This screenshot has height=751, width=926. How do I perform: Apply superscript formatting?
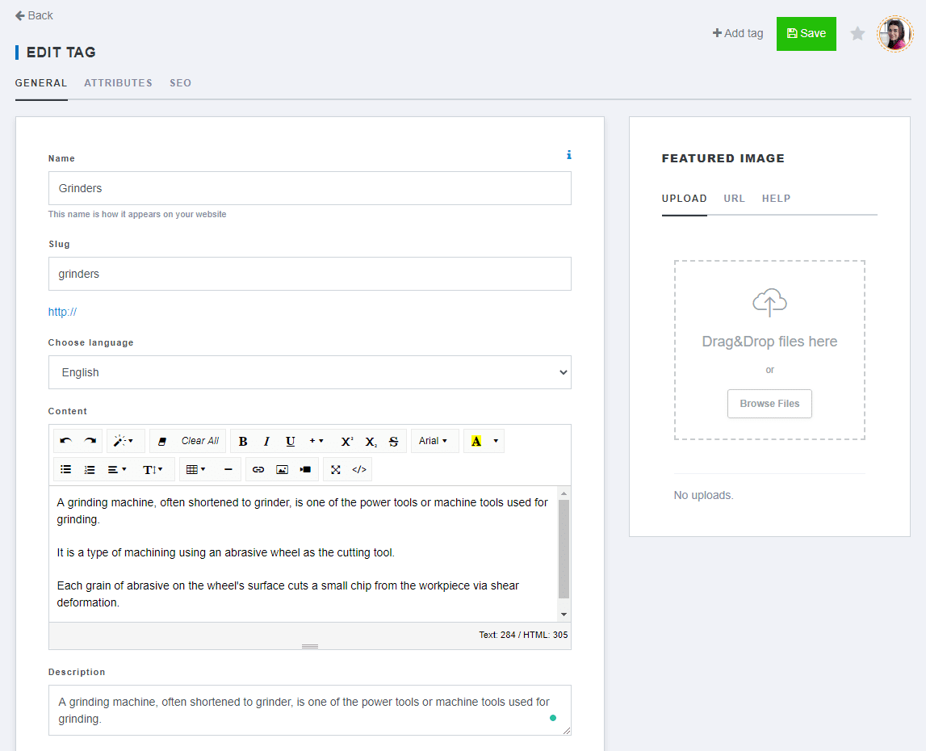click(346, 441)
